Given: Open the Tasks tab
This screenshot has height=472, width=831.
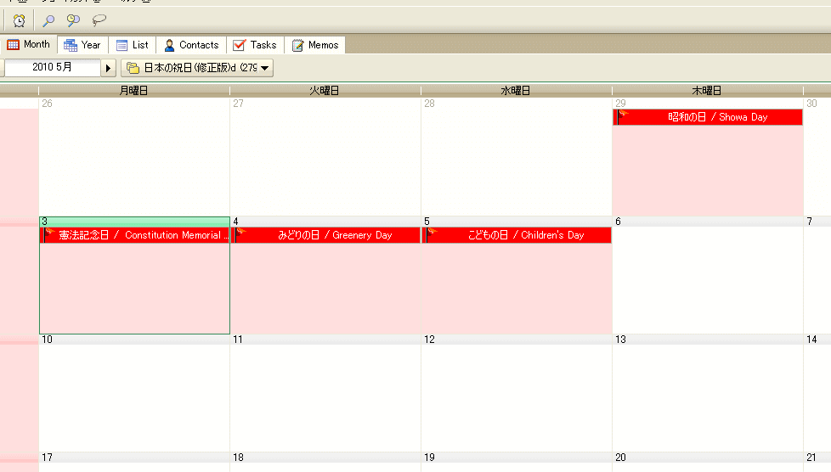Looking at the screenshot, I should click(255, 45).
